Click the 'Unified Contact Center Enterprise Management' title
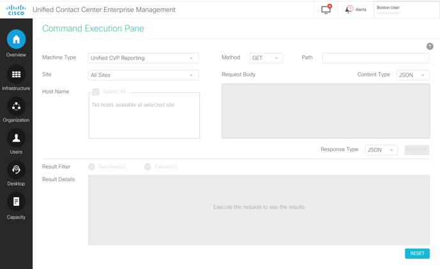The image size is (440, 269). pos(104,10)
